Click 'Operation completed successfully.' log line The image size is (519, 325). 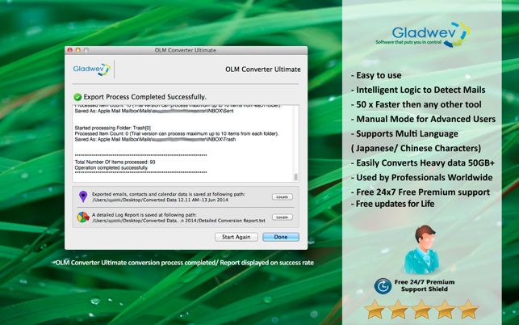[x=111, y=168]
